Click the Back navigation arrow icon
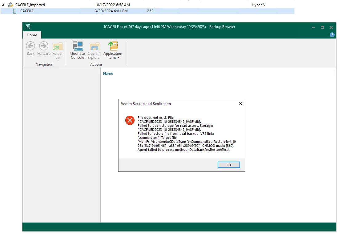362x237 pixels. (x=30, y=46)
